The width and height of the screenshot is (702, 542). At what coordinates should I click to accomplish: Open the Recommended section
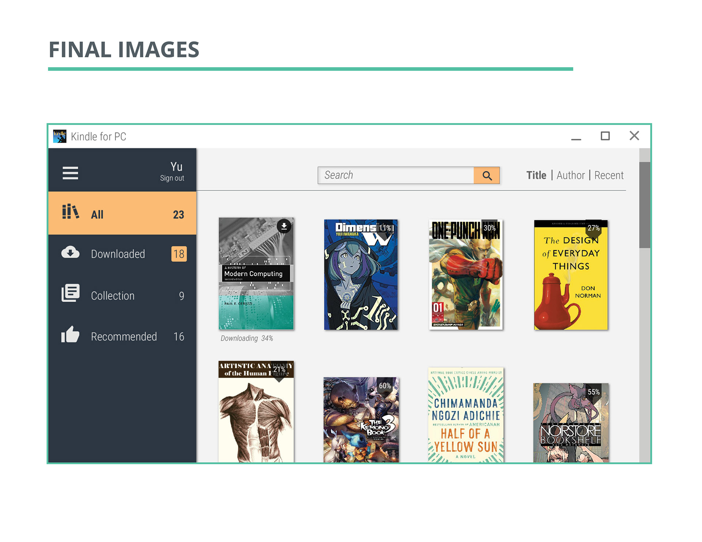pos(124,336)
